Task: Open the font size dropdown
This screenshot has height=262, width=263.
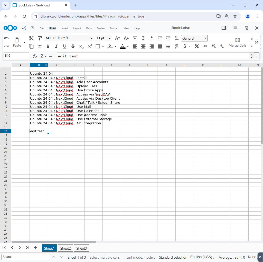Action: 110,38
